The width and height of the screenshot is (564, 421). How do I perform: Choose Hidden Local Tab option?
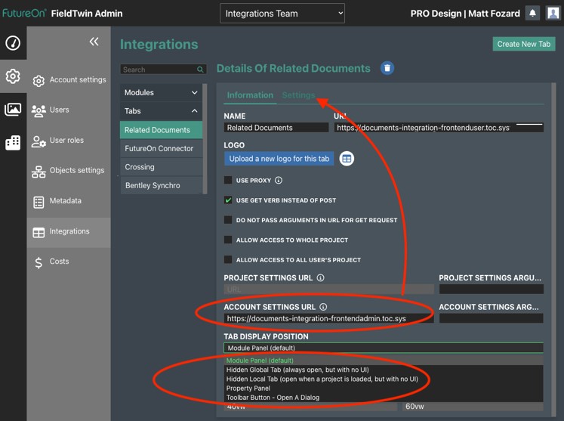tap(384, 379)
